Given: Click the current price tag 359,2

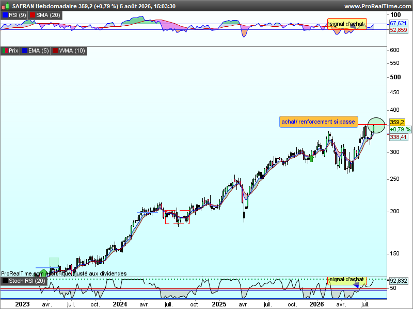Looking at the screenshot, I should tap(397, 122).
